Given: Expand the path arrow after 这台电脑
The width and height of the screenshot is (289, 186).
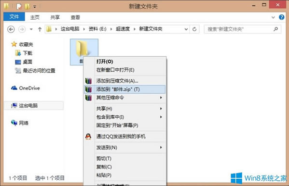Looking at the screenshot, I should click(x=84, y=29).
